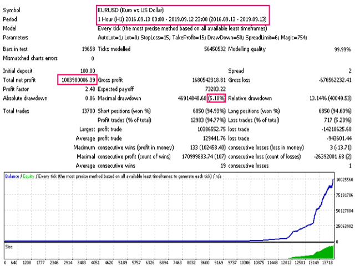Click Profit factor value 2.48
This screenshot has height=266, width=355.
click(x=90, y=89)
